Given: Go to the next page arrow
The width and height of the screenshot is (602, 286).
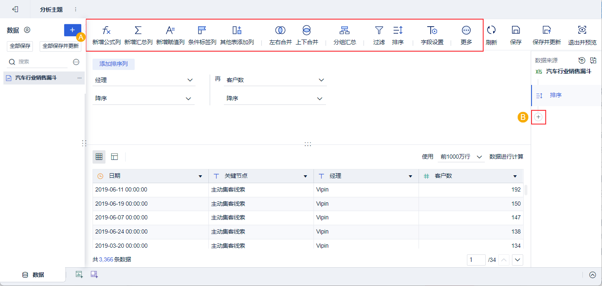Looking at the screenshot, I should point(518,260).
